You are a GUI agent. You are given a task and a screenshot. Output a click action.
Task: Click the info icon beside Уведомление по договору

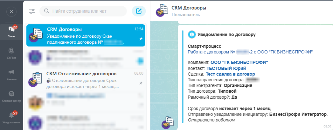[x=192, y=34]
